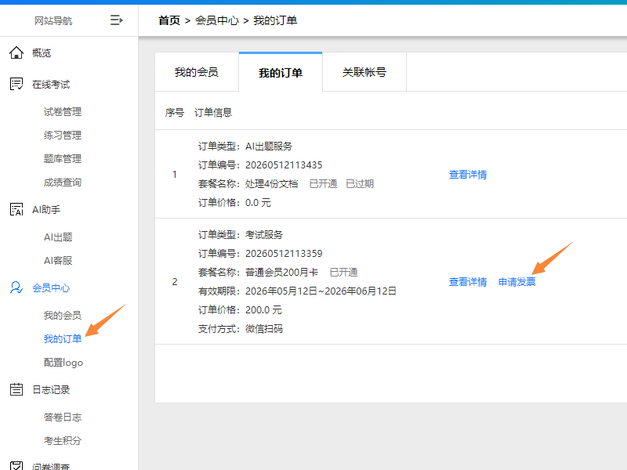Open 成绩查询 in the sidebar
This screenshot has width=627, height=470.
pos(63,183)
